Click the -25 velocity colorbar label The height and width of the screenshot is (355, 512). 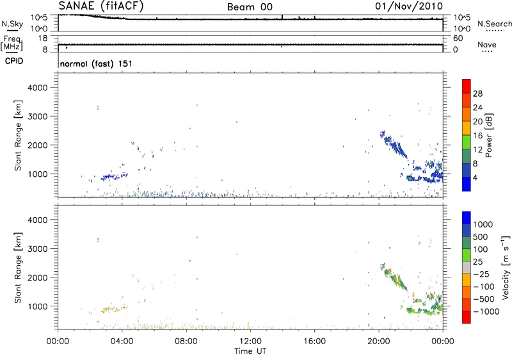(481, 274)
